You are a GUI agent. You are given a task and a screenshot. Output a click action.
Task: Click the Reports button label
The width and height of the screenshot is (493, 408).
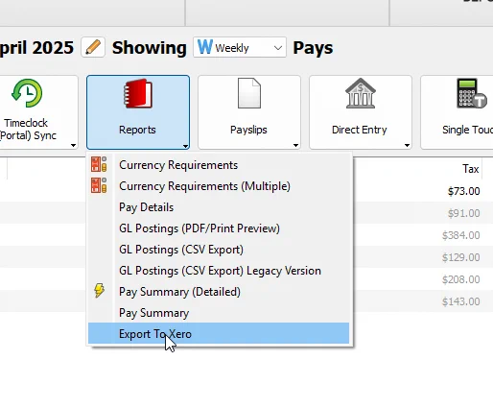point(137,130)
